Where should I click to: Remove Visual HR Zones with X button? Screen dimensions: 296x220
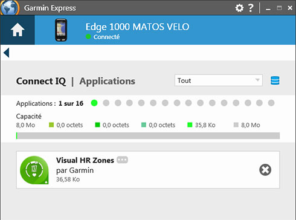pos(265,170)
